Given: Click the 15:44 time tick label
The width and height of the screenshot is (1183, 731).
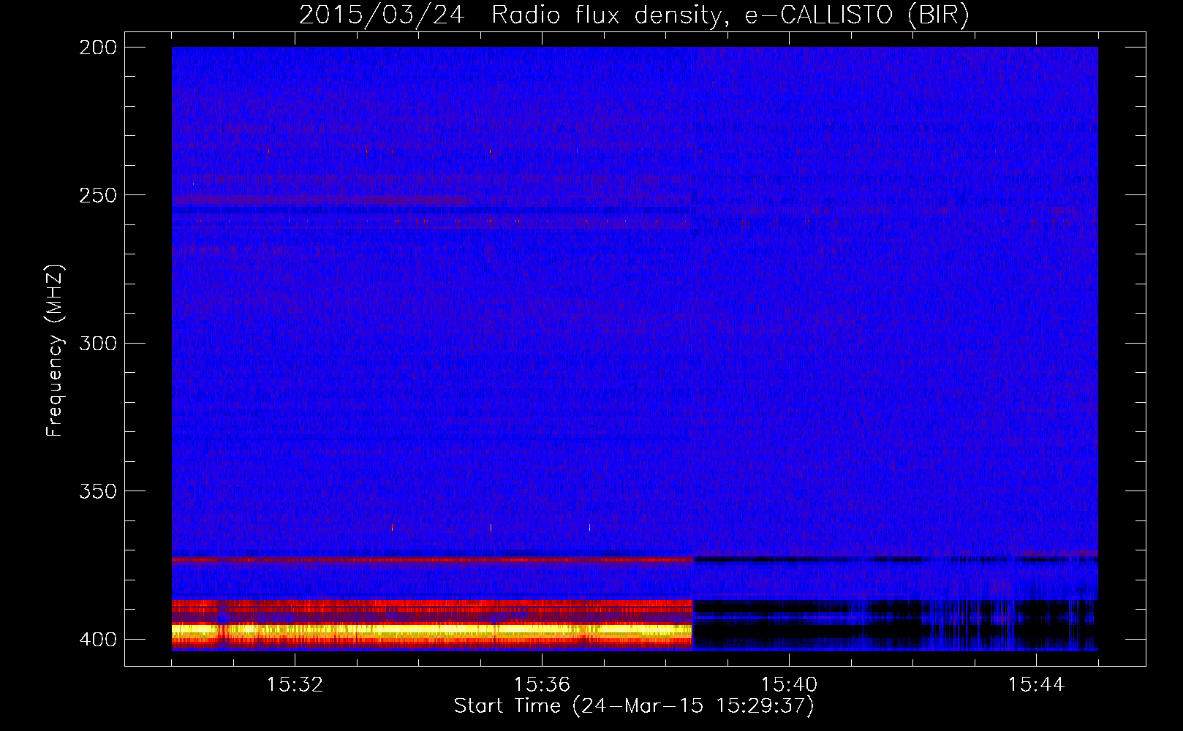Looking at the screenshot, I should (x=1036, y=685).
